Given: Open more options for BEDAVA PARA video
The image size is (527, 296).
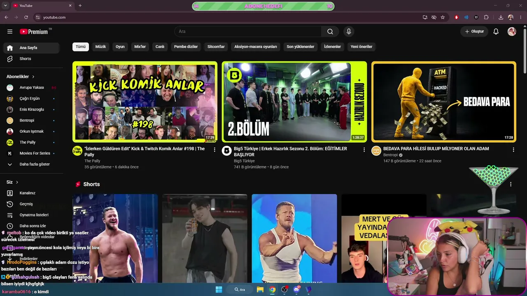Looking at the screenshot, I should (513, 150).
